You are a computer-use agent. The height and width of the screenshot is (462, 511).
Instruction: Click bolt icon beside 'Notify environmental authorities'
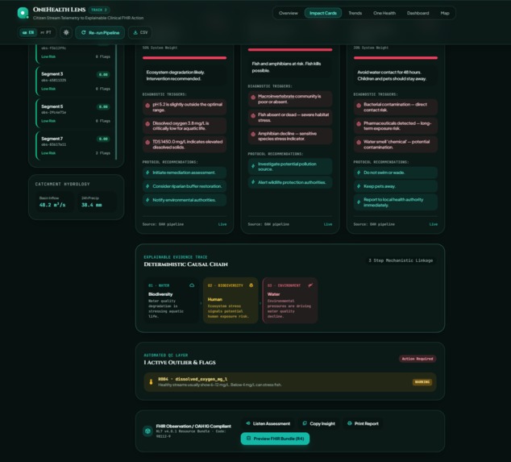coord(147,200)
